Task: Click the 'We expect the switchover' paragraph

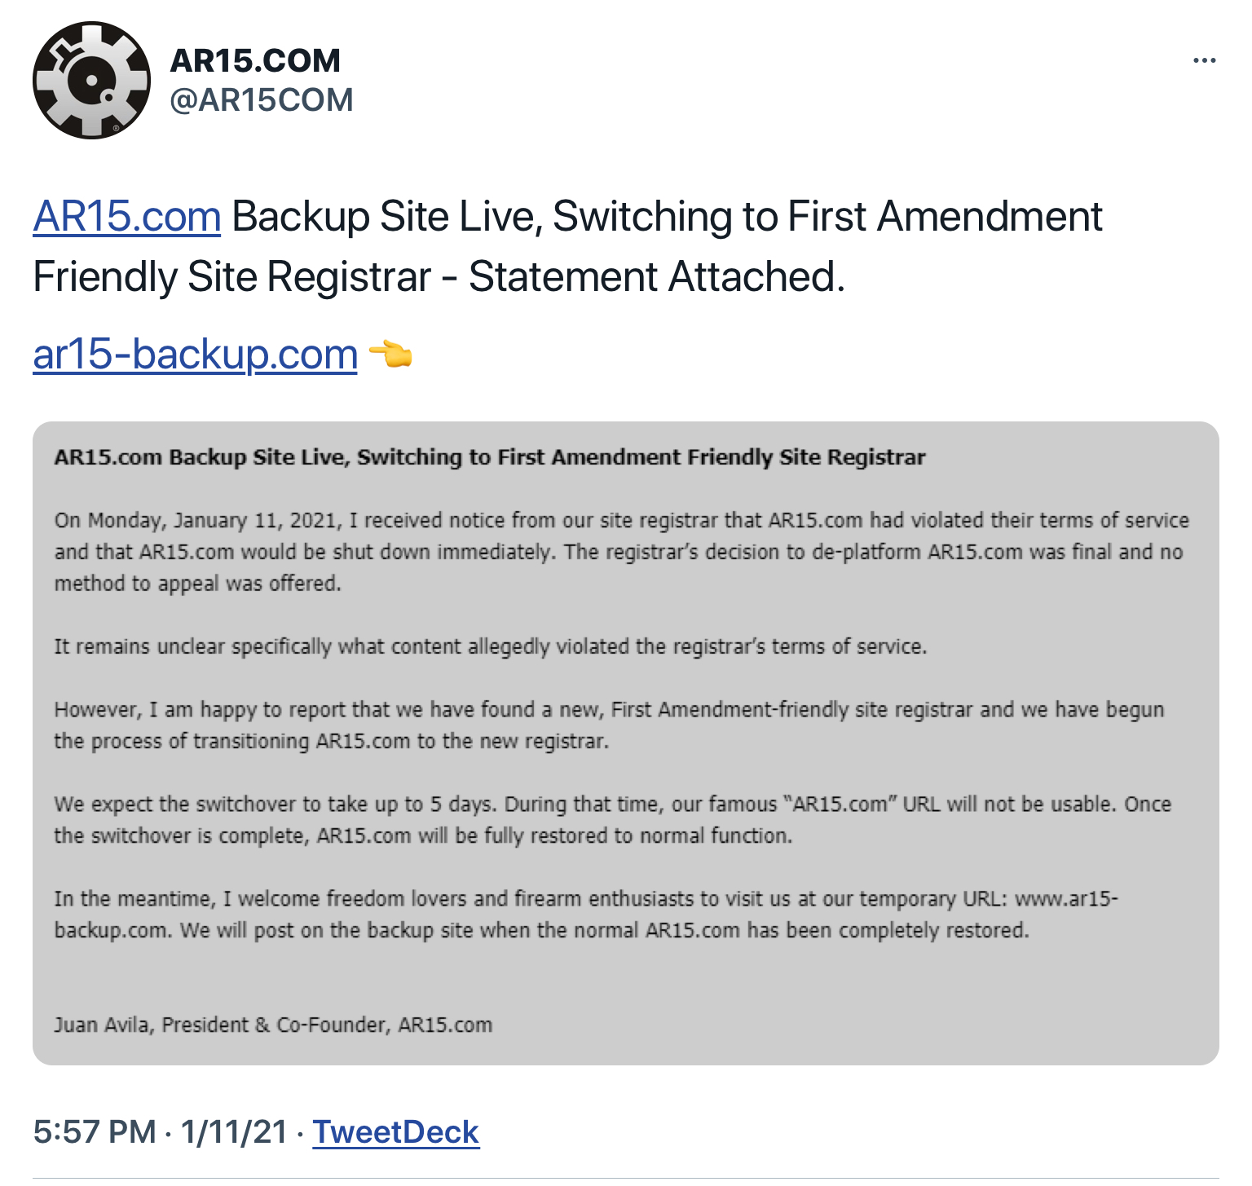Action: pyautogui.click(x=613, y=820)
